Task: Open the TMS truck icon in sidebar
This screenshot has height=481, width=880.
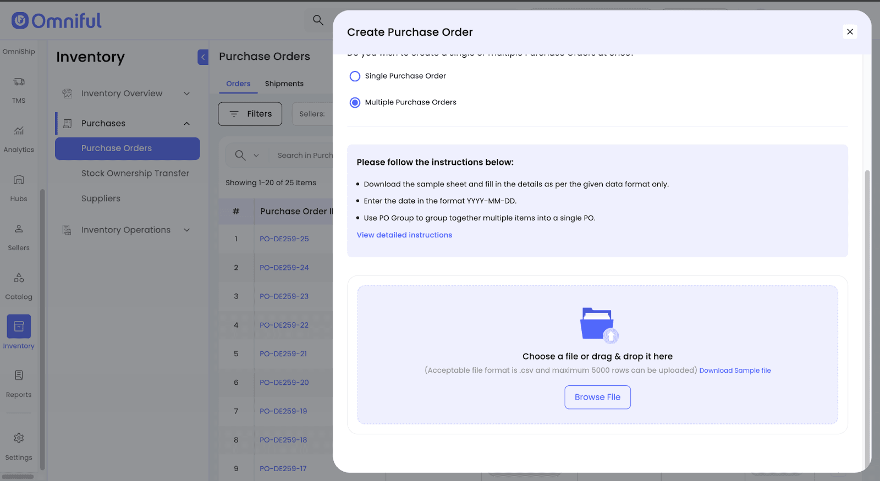Action: pos(19,82)
